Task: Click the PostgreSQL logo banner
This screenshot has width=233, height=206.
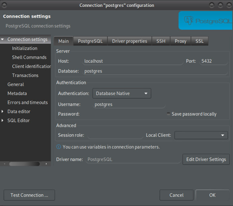Action: [206, 20]
